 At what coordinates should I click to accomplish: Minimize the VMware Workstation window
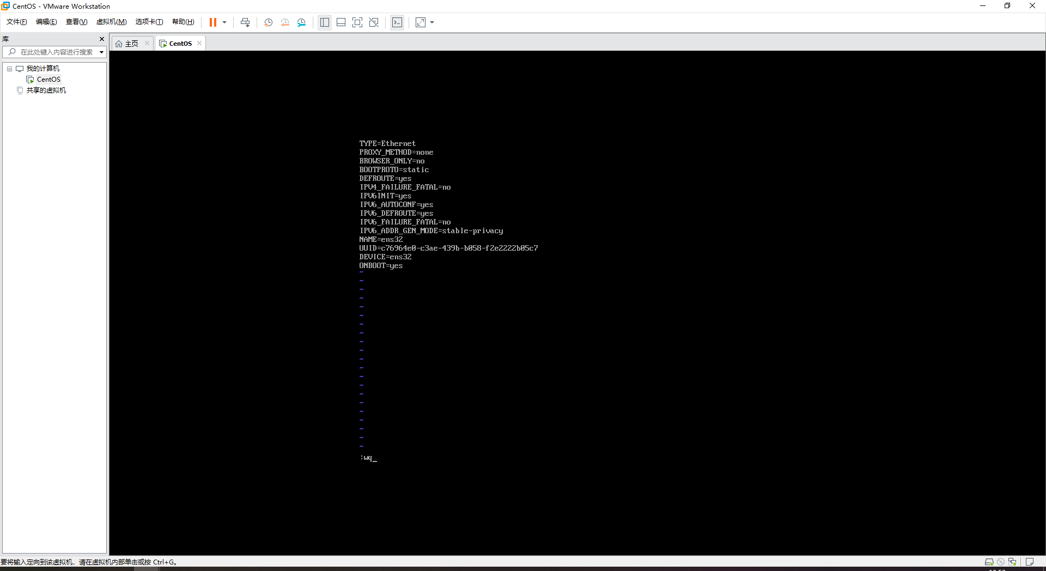(983, 6)
